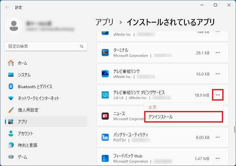Click the バッテリーユーティリティ app icon
236x166 pixels.
[105, 137]
